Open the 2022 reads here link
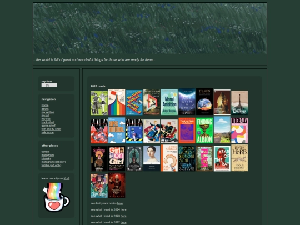 click(x=123, y=222)
